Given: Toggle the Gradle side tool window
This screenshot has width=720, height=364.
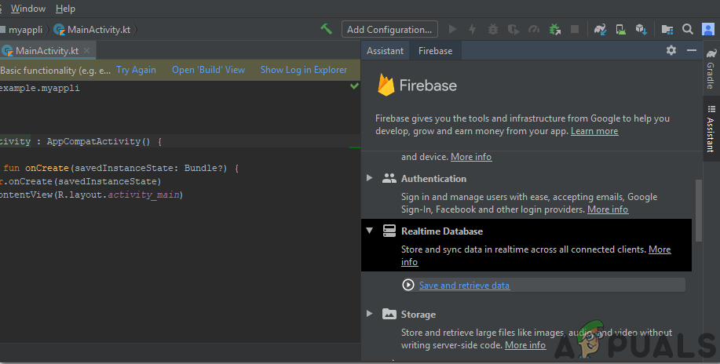Looking at the screenshot, I should pos(711,71).
